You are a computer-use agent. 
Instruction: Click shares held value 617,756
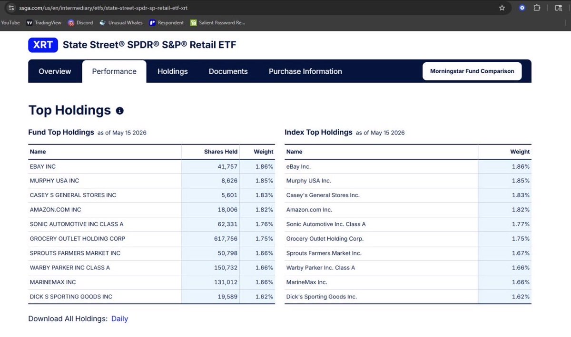pyautogui.click(x=226, y=239)
